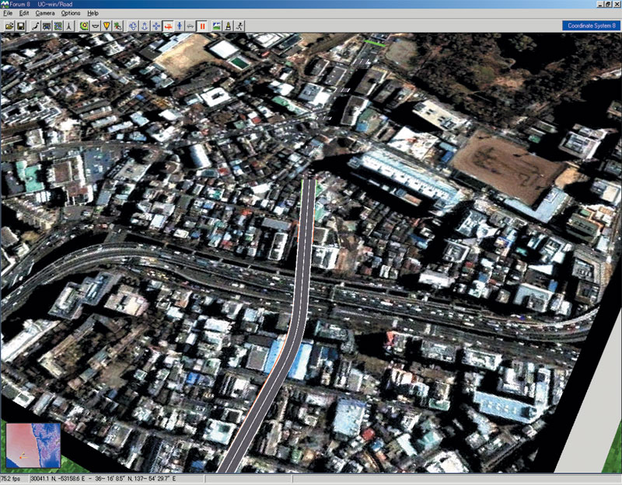Click the overview minimap thumbnail
This screenshot has width=622, height=485.
pos(33,445)
